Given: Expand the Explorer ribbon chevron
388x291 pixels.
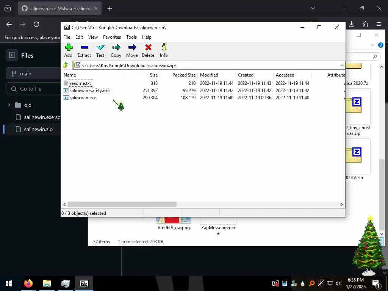Looking at the screenshot, I should point(372,45).
